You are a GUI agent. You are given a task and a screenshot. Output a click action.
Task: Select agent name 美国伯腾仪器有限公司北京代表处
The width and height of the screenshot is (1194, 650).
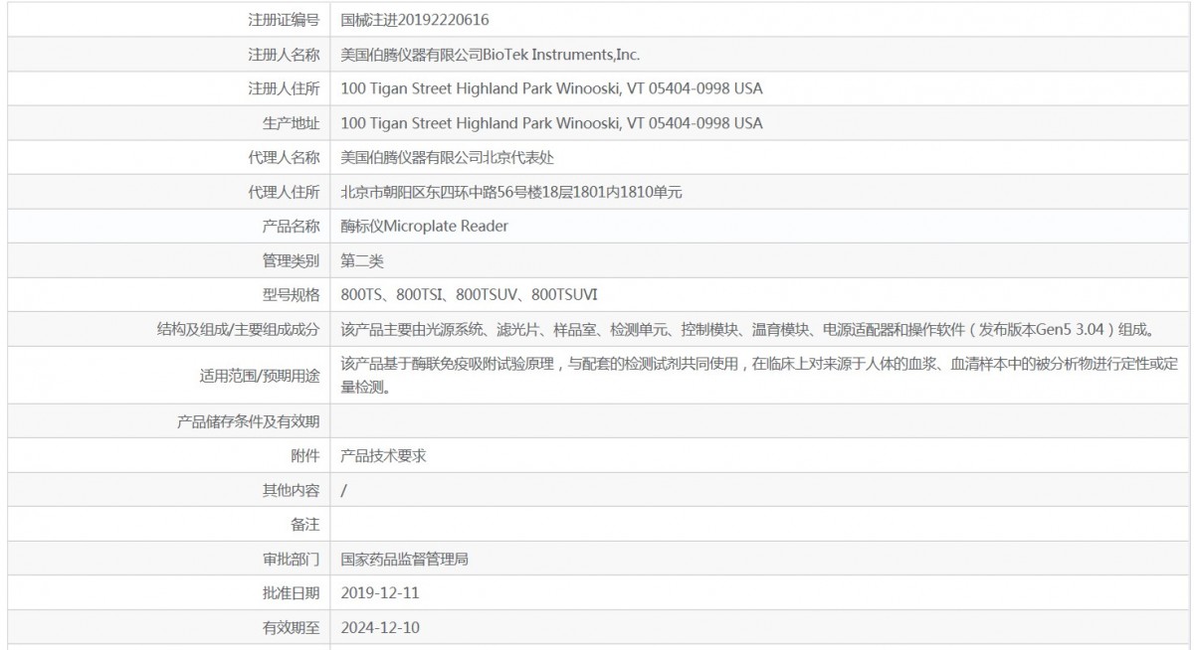[x=446, y=157]
